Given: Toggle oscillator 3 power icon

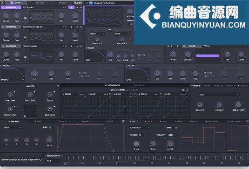Looking at the screenshot, I should pyautogui.click(x=3, y=46).
